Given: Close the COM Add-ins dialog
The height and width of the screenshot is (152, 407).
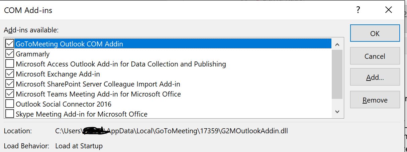Looking at the screenshot, I should pyautogui.click(x=388, y=10).
